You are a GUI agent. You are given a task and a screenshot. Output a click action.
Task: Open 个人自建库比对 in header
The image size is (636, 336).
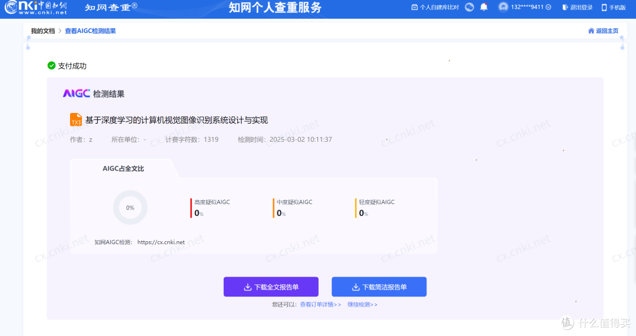point(435,7)
